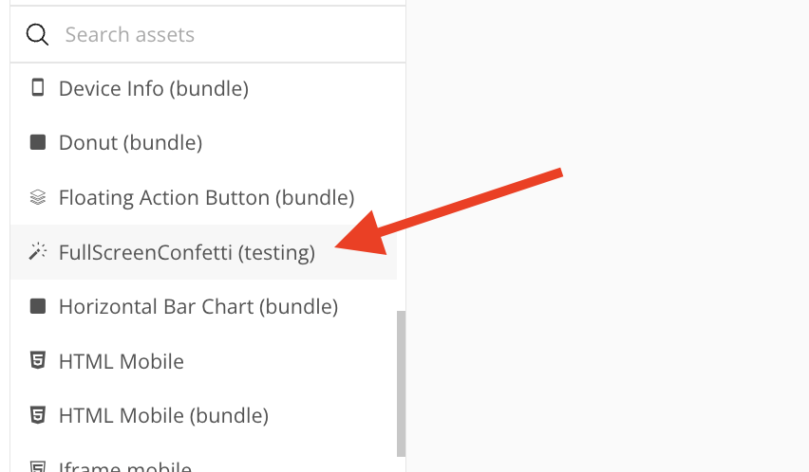Open Floating Action Button (bundle) asset
This screenshot has height=472, width=809.
click(206, 198)
